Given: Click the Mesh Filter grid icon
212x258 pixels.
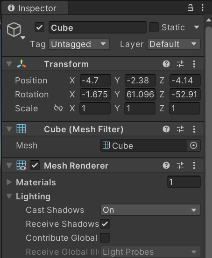Looking at the screenshot, I should (21, 129).
